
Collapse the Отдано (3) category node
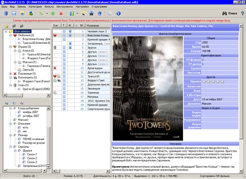(x=10, y=47)
